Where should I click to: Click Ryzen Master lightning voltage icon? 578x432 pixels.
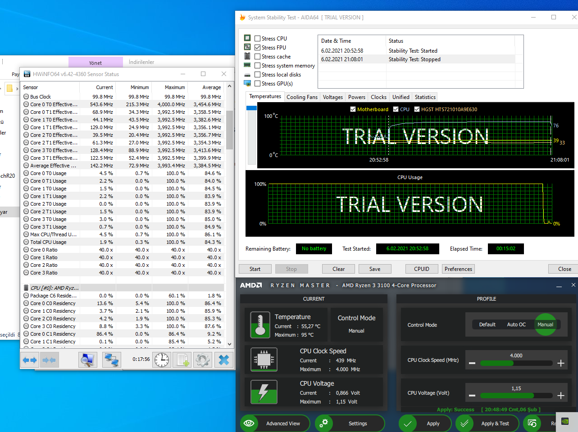[x=264, y=392]
